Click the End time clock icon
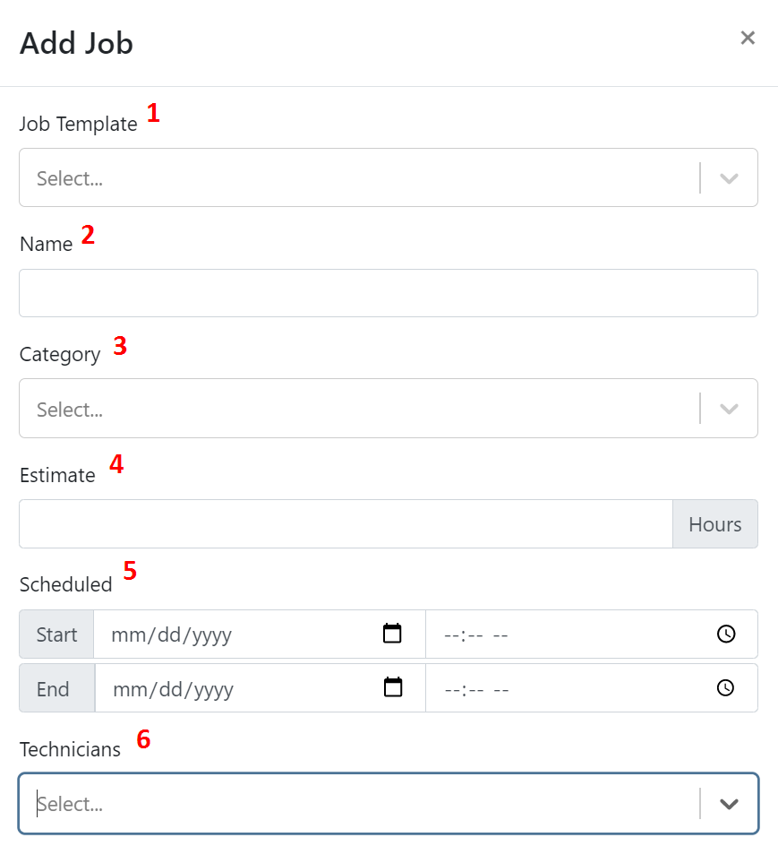The width and height of the screenshot is (778, 846). click(725, 687)
